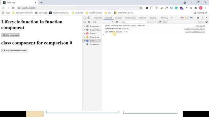This screenshot has width=209, height=117.
Task: Click the yellow warning count badge
Action: pyautogui.click(x=186, y=18)
